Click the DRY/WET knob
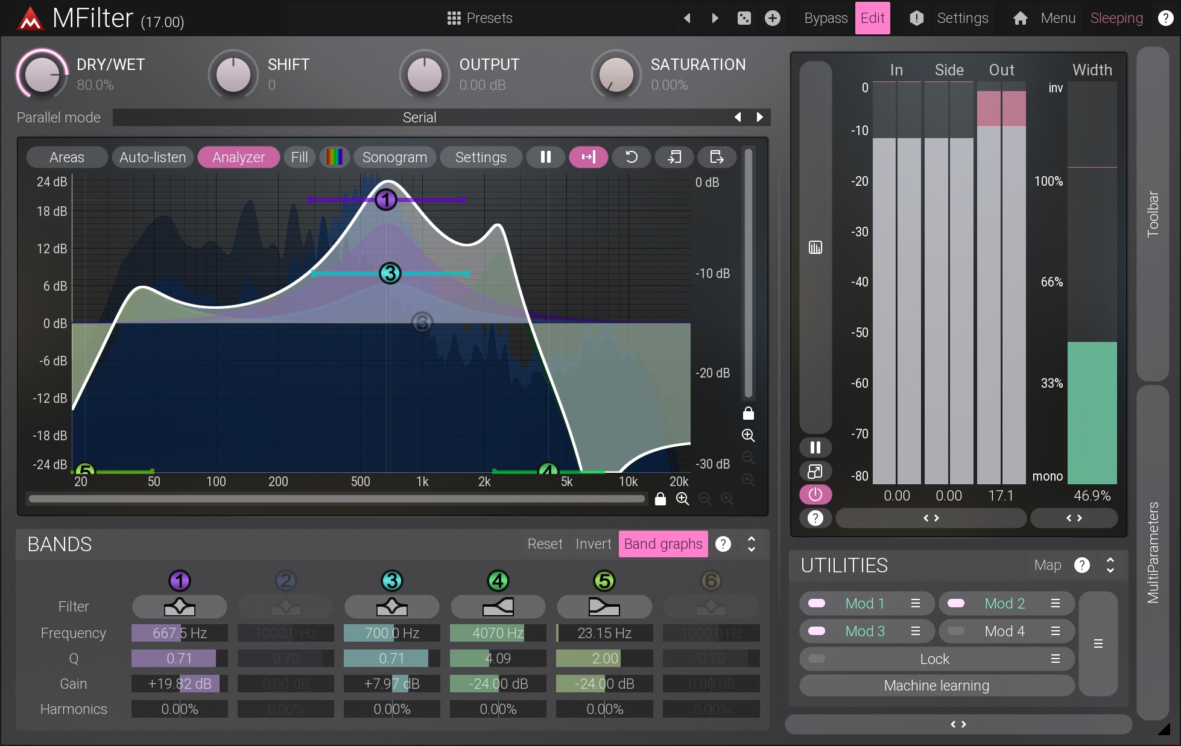The image size is (1181, 746). 42,74
